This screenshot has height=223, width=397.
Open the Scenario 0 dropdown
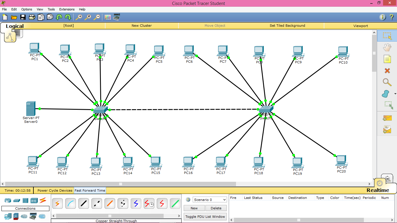coord(209,199)
